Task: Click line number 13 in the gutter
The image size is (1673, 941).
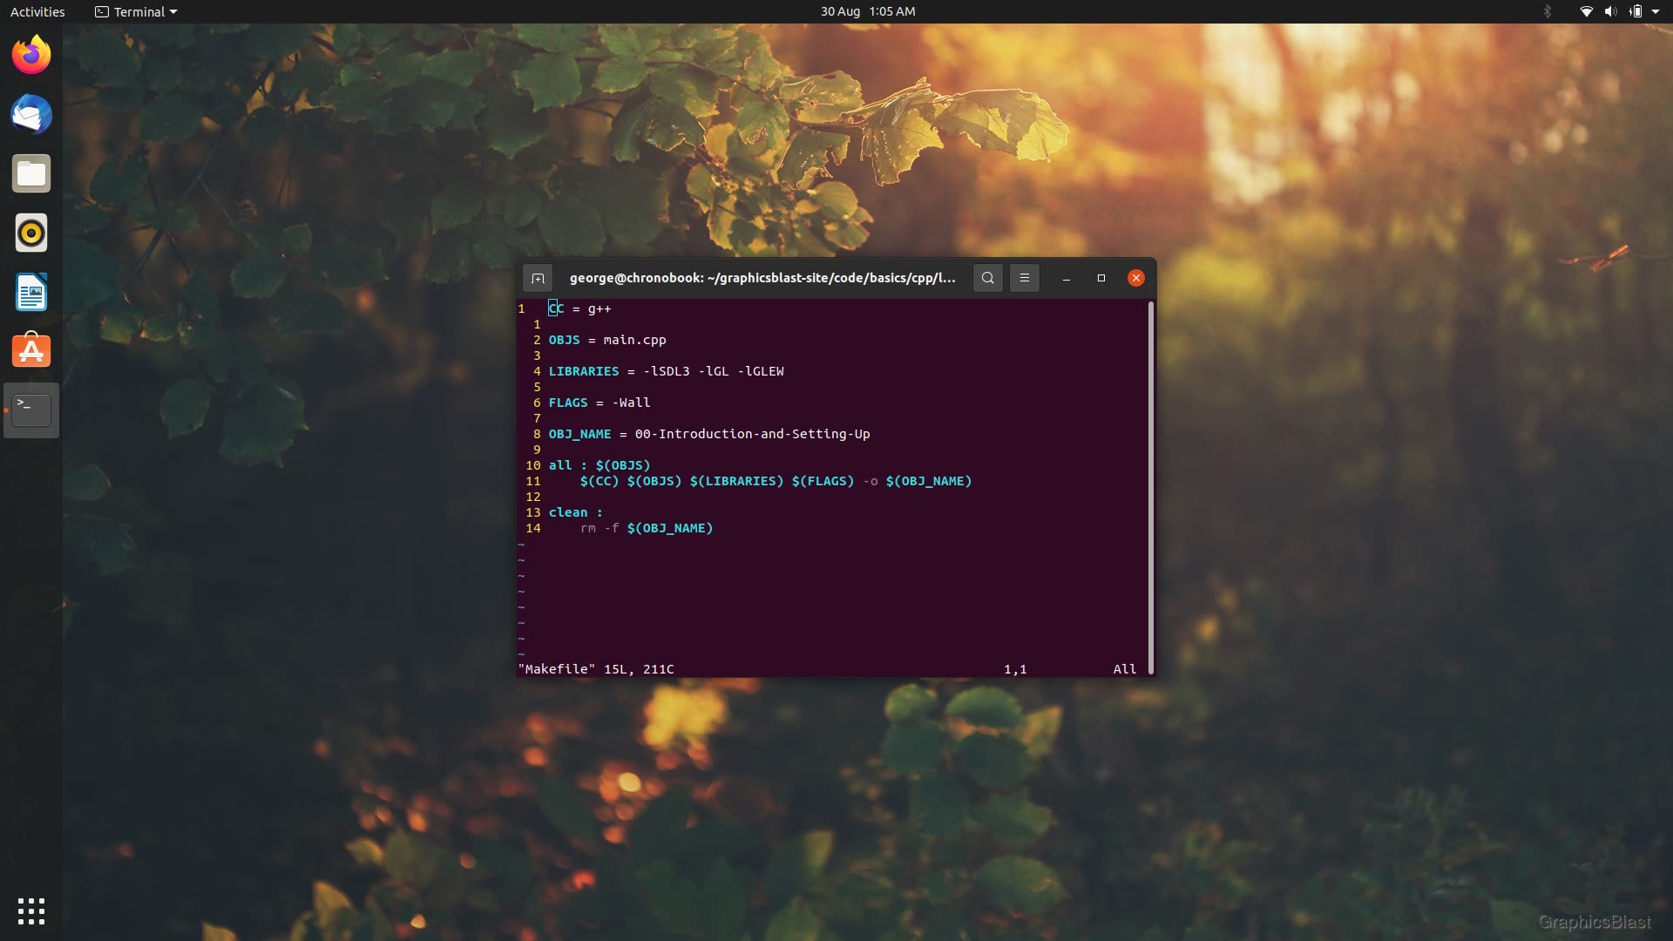Action: click(533, 512)
